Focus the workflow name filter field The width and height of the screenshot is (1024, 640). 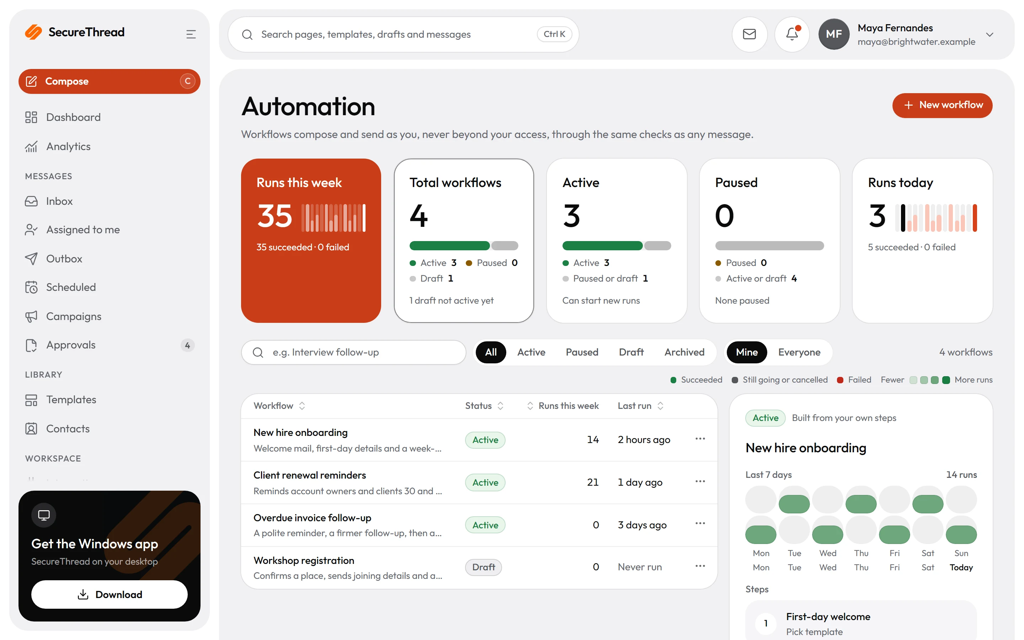click(x=353, y=352)
